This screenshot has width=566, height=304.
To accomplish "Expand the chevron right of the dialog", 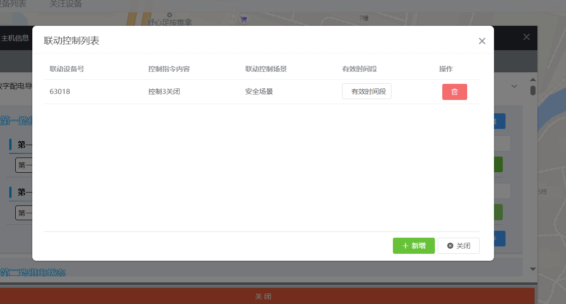I will click(514, 86).
